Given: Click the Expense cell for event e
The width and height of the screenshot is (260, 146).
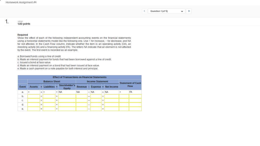Looking at the screenshot, I should point(96,109).
